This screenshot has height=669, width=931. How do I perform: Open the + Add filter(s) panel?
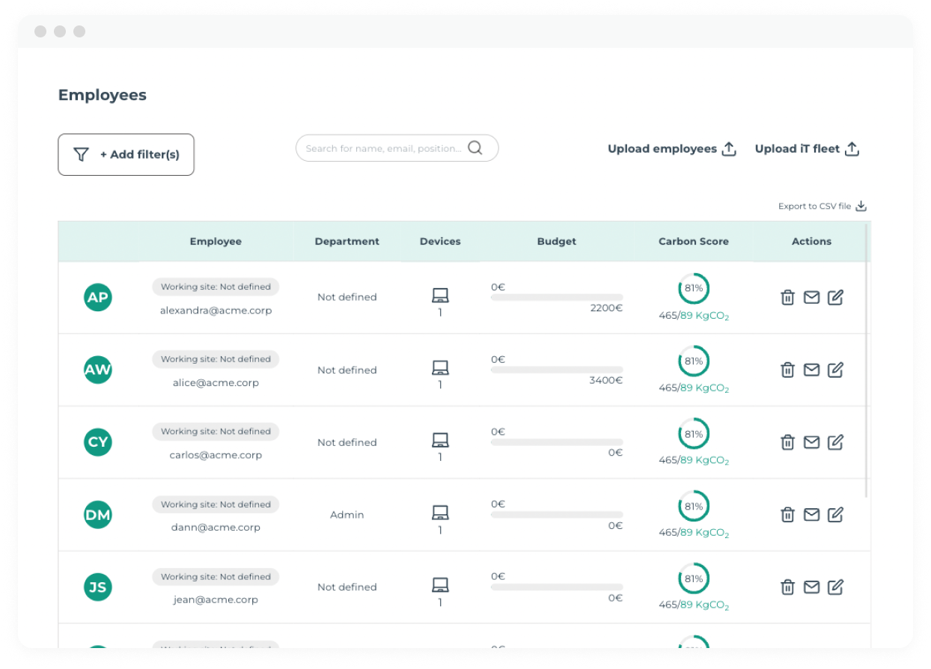pos(126,154)
